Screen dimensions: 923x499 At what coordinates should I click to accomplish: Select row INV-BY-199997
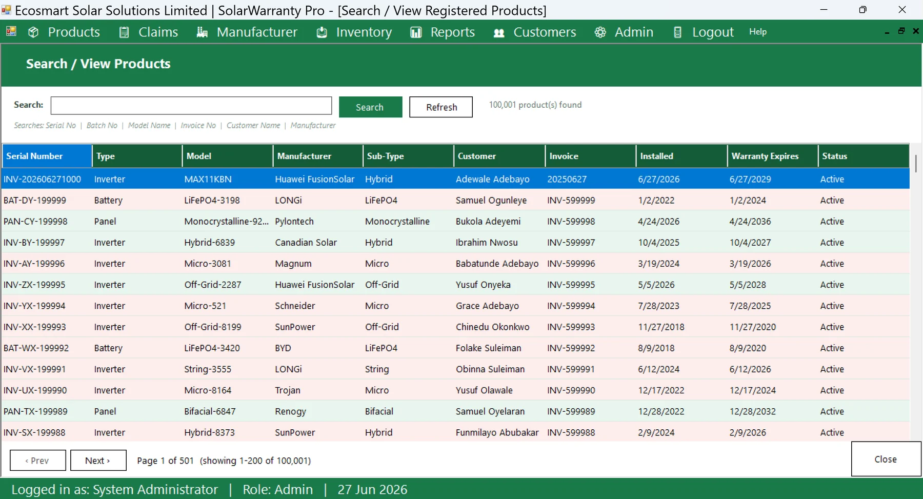456,242
